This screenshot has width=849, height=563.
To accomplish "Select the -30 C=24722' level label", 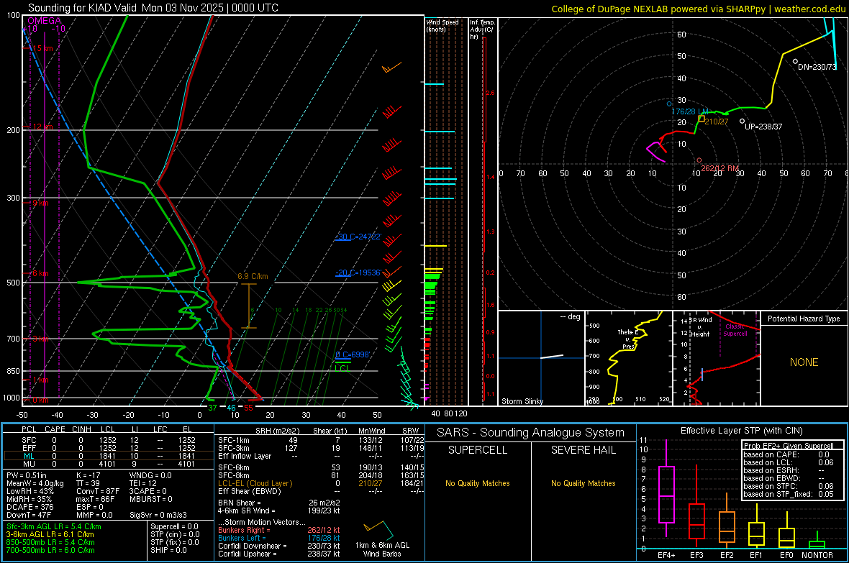I will [x=358, y=237].
